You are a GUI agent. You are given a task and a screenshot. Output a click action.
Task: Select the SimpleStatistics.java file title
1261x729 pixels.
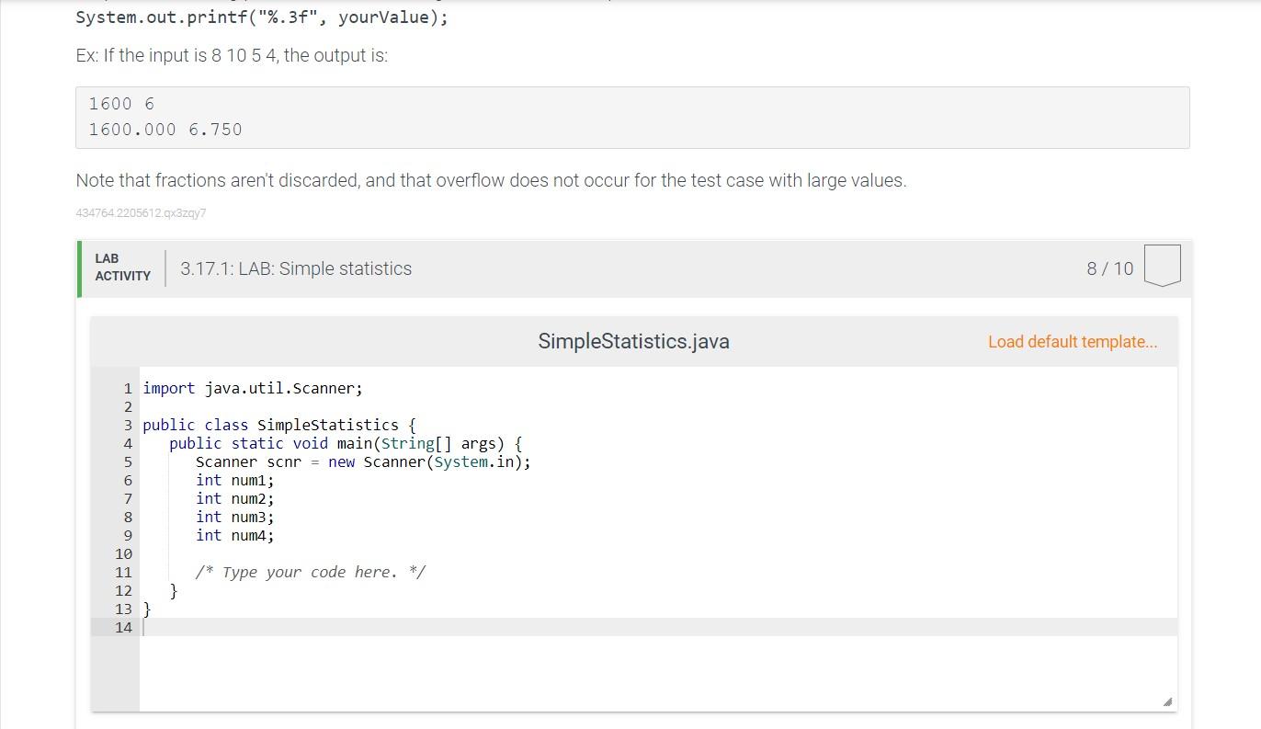click(633, 341)
